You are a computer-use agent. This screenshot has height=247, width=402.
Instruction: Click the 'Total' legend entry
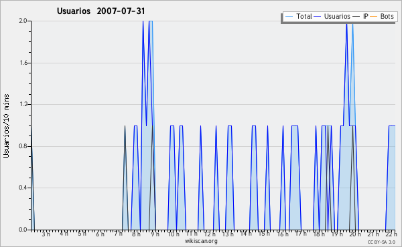(299, 16)
